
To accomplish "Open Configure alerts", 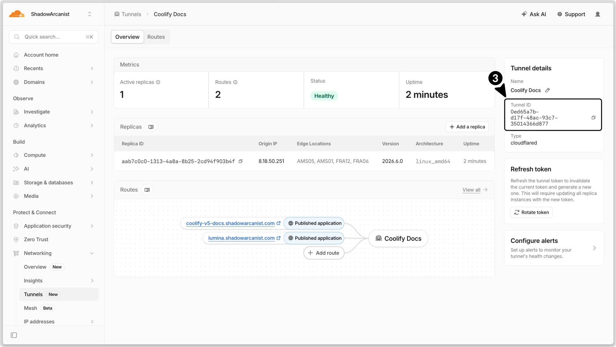I will (x=554, y=248).
